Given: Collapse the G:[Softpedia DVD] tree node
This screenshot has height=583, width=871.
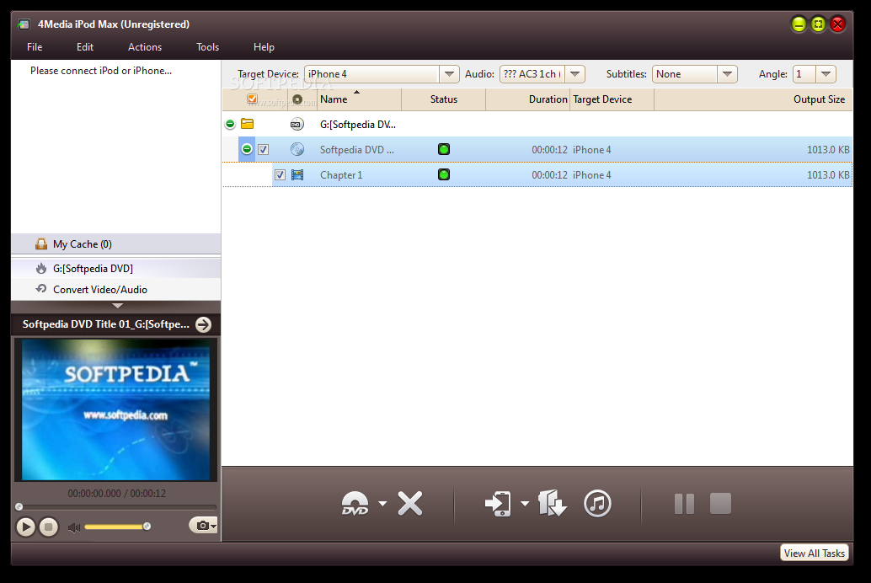Looking at the screenshot, I should (230, 124).
